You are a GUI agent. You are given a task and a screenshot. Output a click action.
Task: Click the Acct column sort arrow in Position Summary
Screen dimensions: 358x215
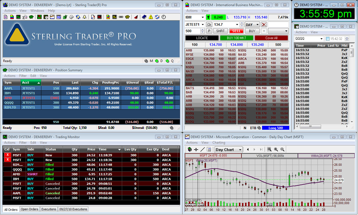point(39,83)
